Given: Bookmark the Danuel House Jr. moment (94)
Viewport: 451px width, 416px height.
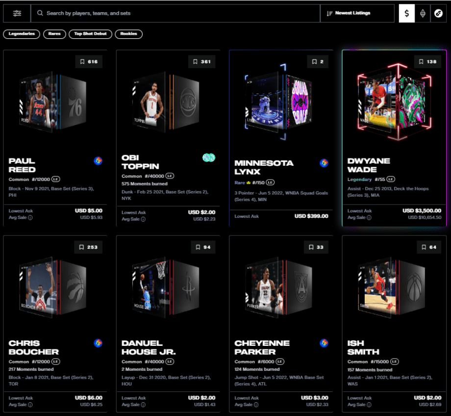Looking at the screenshot, I should pos(203,247).
